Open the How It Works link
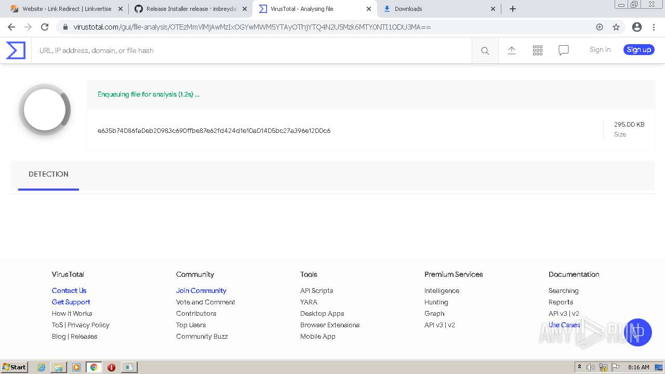 72,314
